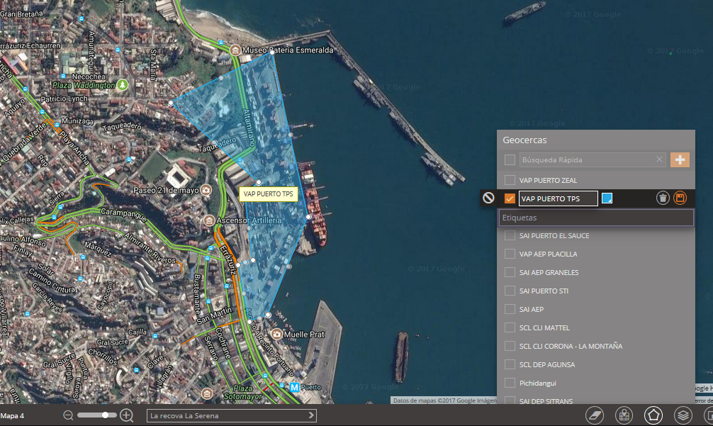Click the Etiquetas tags field
This screenshot has width=713, height=426.
[x=596, y=218]
